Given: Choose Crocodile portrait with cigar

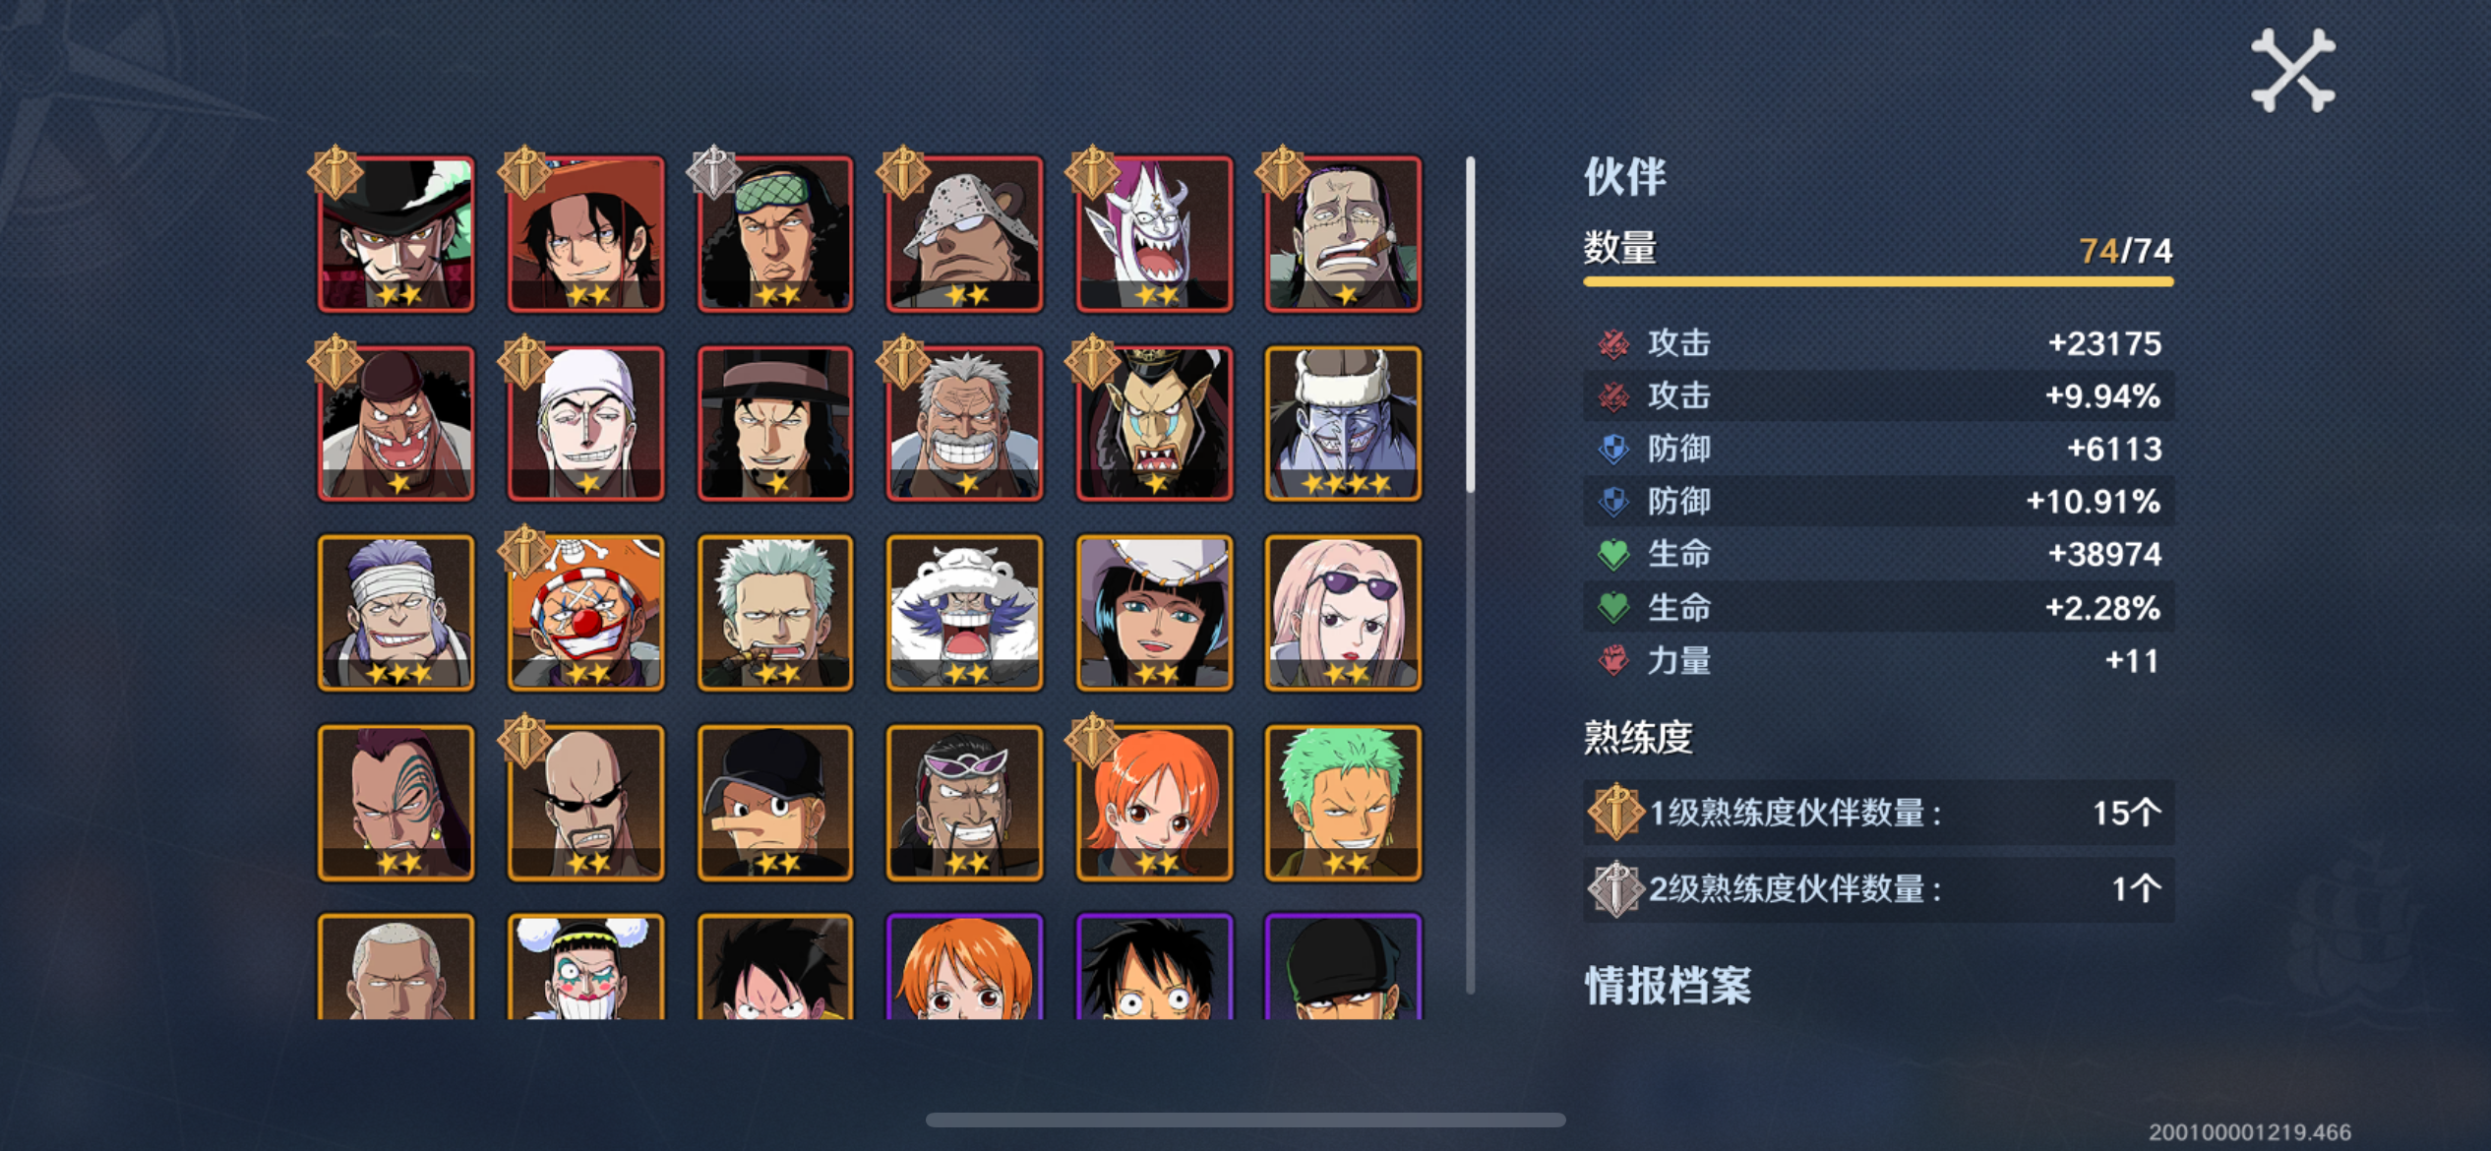Looking at the screenshot, I should point(1343,234).
